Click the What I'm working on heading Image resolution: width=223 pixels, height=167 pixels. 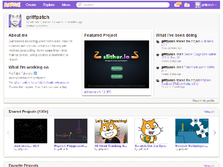(x=29, y=67)
